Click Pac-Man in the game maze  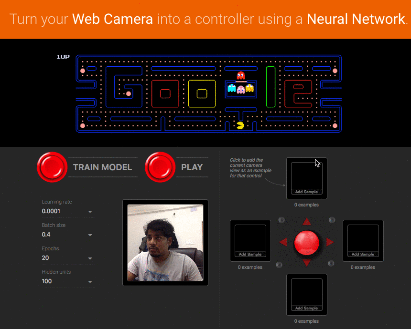240,125
